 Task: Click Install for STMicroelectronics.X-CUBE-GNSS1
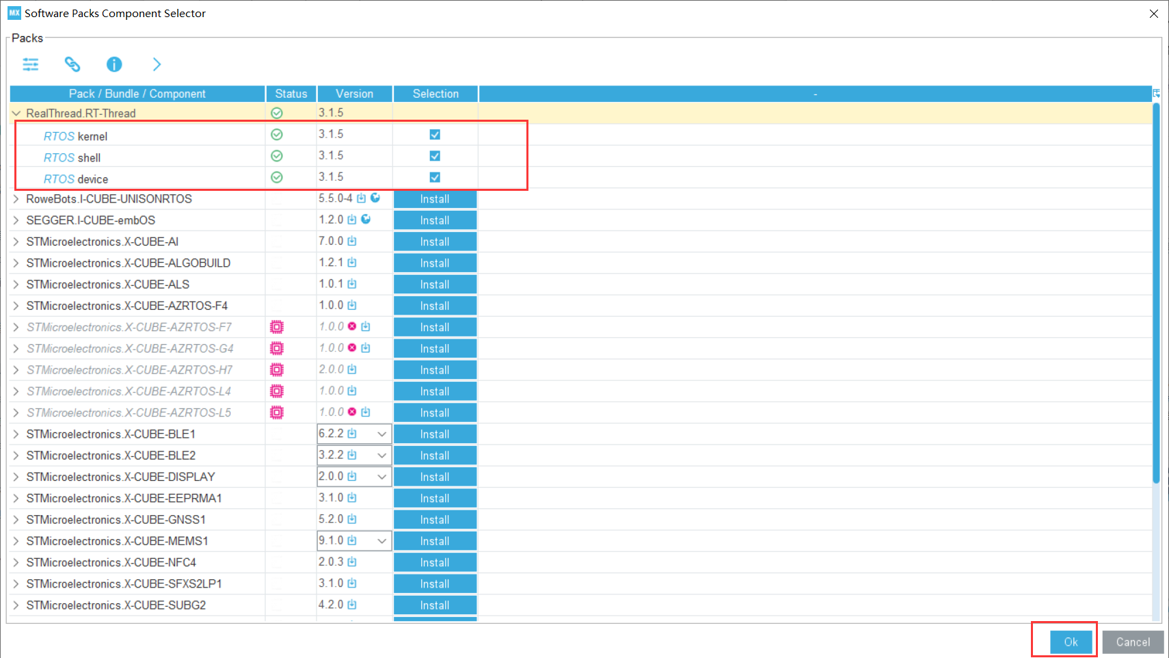coord(435,519)
